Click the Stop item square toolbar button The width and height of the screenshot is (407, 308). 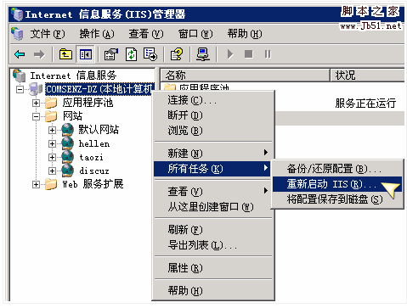[x=248, y=53]
